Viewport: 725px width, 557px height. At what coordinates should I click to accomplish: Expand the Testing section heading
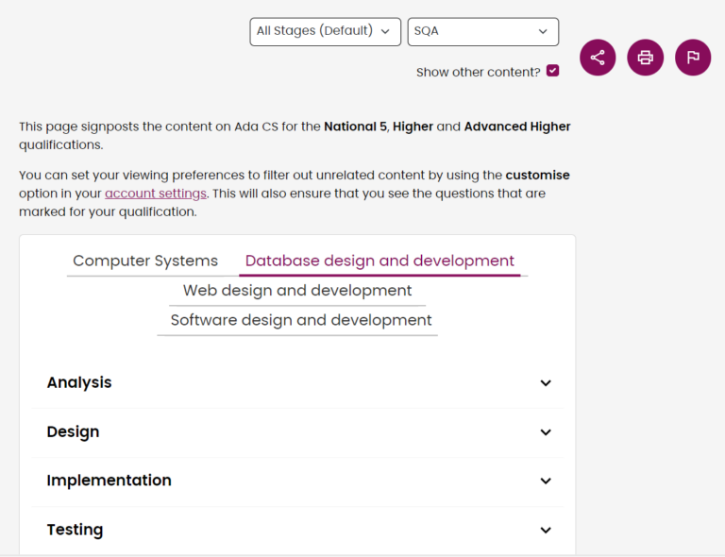[75, 530]
